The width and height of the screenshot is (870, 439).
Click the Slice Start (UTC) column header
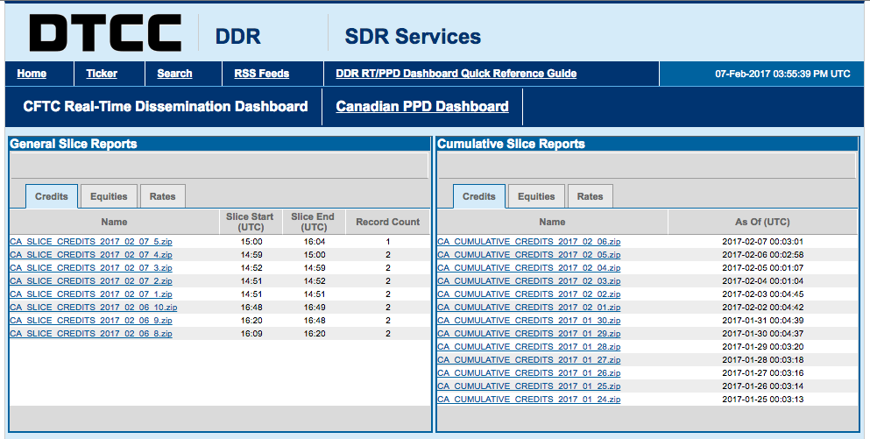point(251,222)
